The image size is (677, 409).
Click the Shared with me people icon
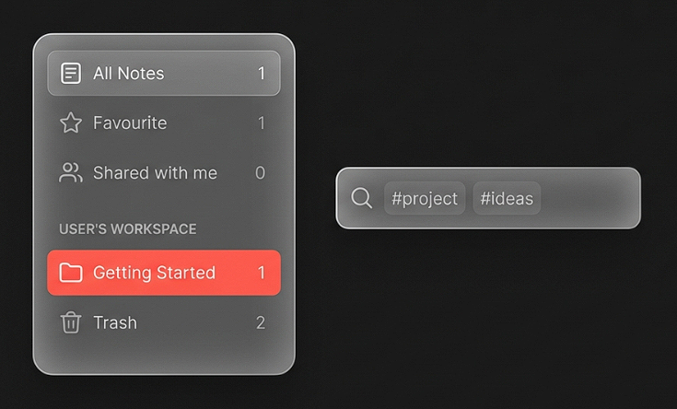pos(71,173)
